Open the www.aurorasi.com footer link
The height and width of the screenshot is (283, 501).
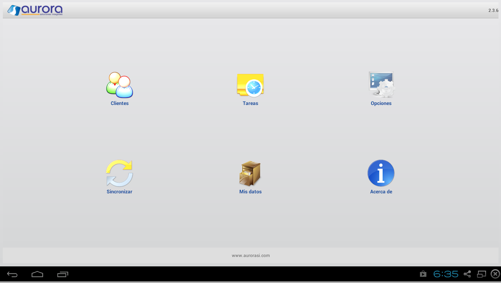[251, 255]
